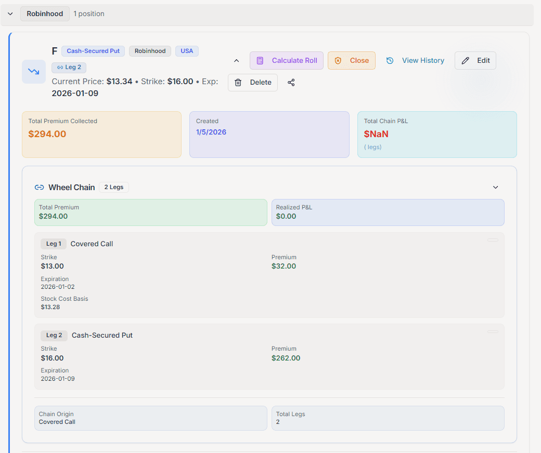Click the chain link icon beside Wheel Chain
This screenshot has width=541, height=453.
pyautogui.click(x=40, y=187)
